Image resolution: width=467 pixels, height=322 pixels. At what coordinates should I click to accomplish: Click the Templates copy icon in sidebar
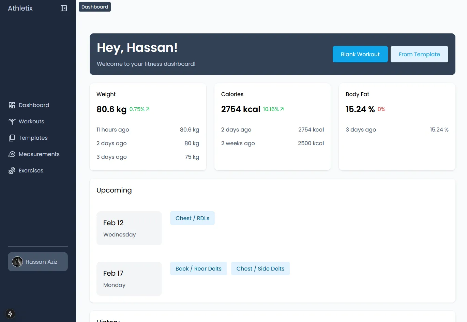12,138
